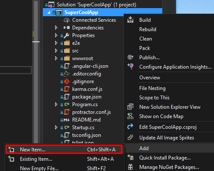Screen dimensions: 214x171
Task: Select New Empty File... entry
Action: click(64, 168)
